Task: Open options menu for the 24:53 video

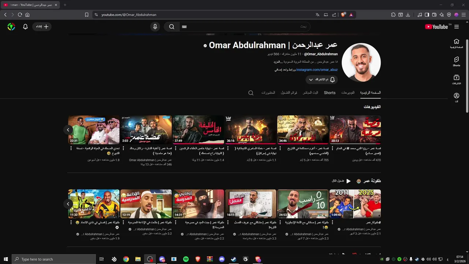Action: coord(280,223)
